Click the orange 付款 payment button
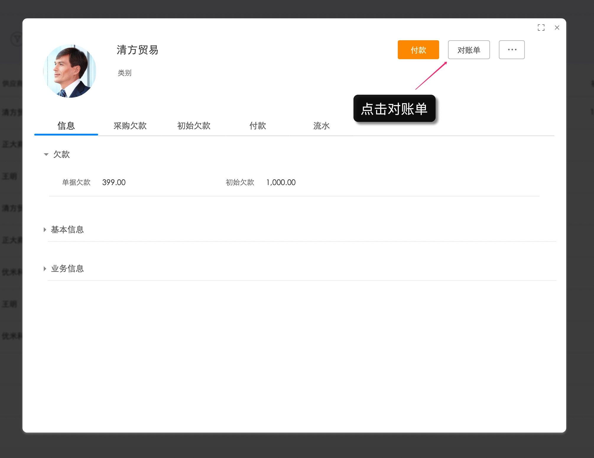The image size is (594, 458). [x=418, y=50]
